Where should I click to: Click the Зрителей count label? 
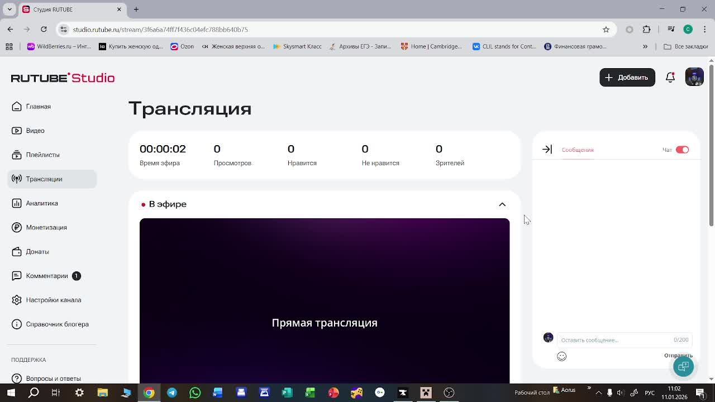click(x=450, y=163)
